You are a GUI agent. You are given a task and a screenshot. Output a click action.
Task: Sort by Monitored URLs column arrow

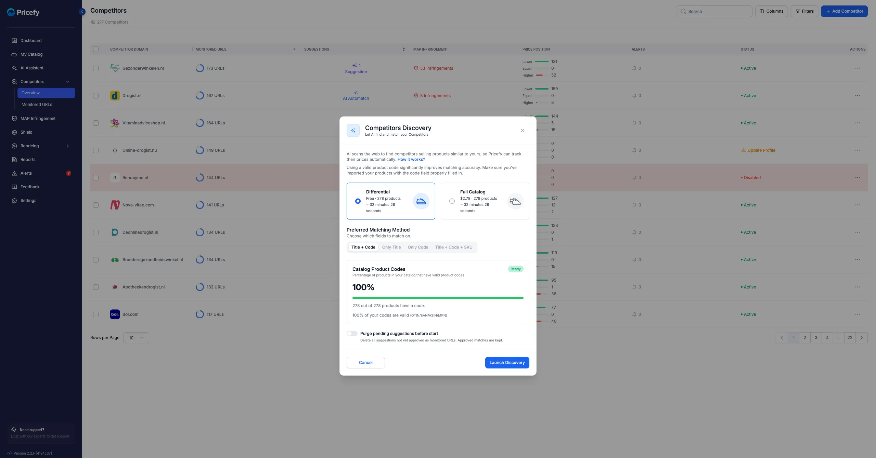(294, 49)
